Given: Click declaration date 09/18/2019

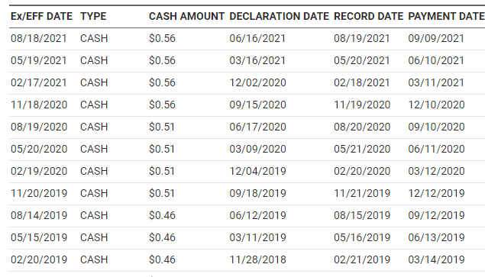Looking at the screenshot, I should [257, 193].
